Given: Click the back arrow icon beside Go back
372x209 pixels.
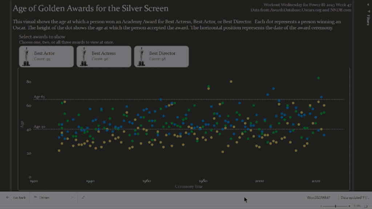Looking at the screenshot, I should (x=8, y=197).
